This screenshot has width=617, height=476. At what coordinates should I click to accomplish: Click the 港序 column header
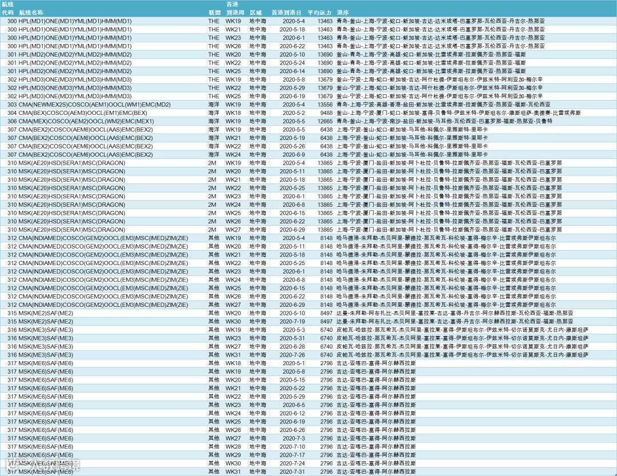coord(343,13)
